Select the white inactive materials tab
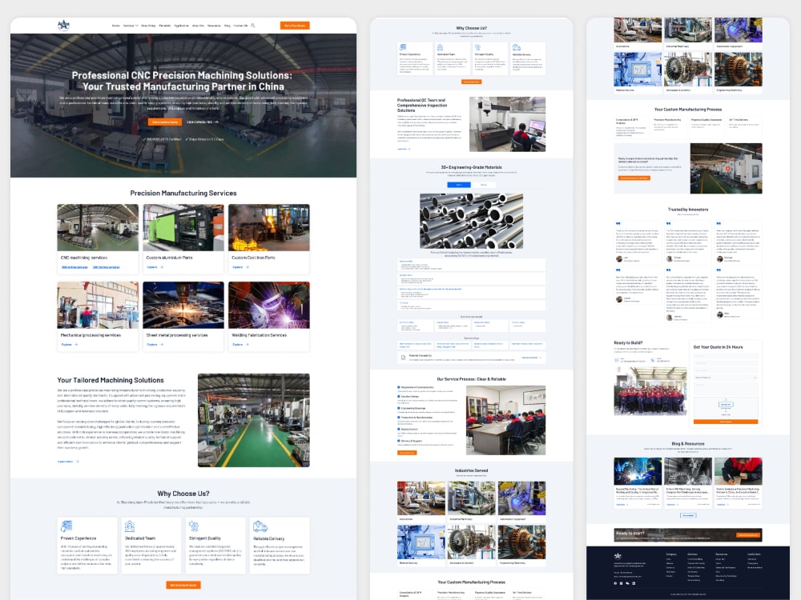801x600 pixels. click(483, 185)
